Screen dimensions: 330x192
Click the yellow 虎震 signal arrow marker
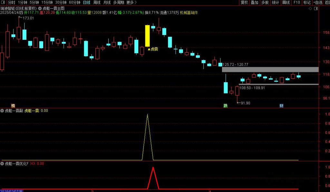(149, 49)
